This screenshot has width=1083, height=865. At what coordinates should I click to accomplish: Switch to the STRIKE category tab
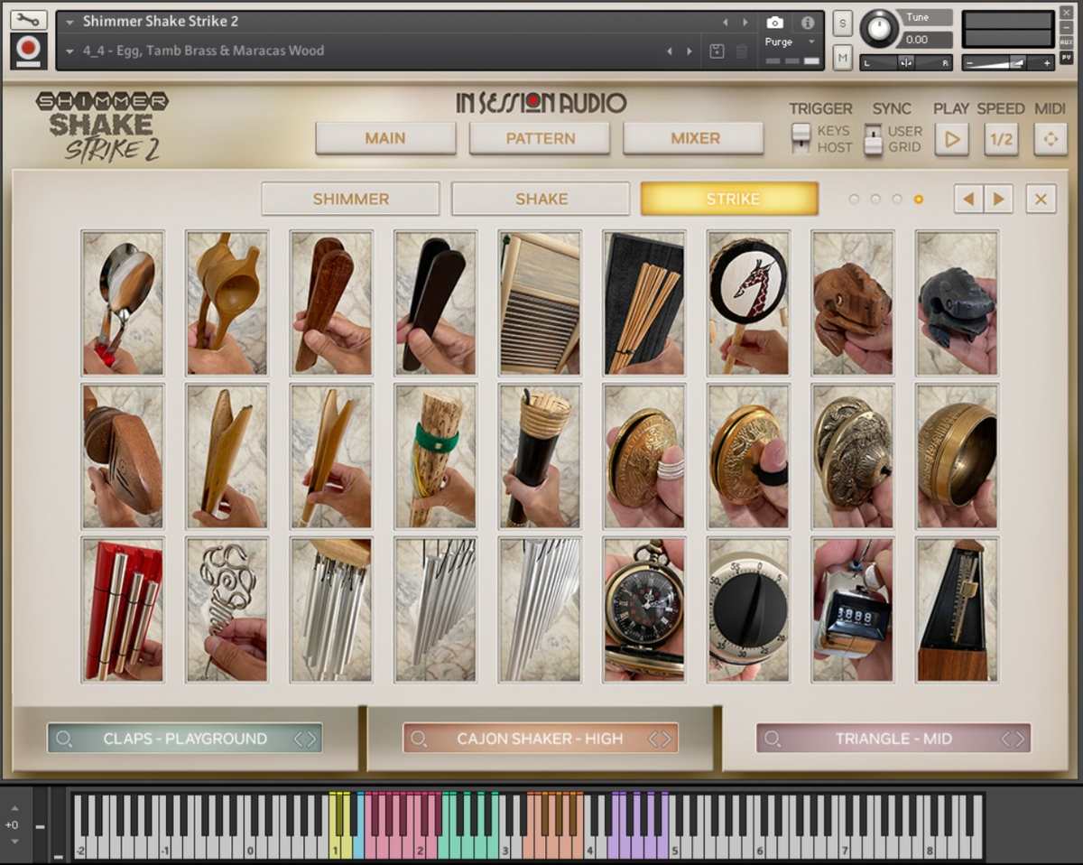point(730,199)
